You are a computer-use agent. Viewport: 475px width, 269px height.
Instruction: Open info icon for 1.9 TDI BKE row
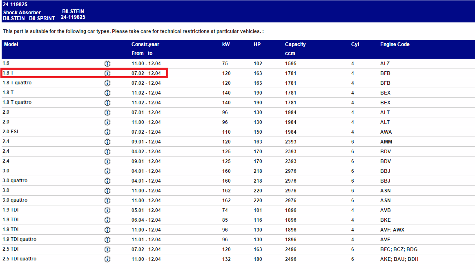pos(107,220)
